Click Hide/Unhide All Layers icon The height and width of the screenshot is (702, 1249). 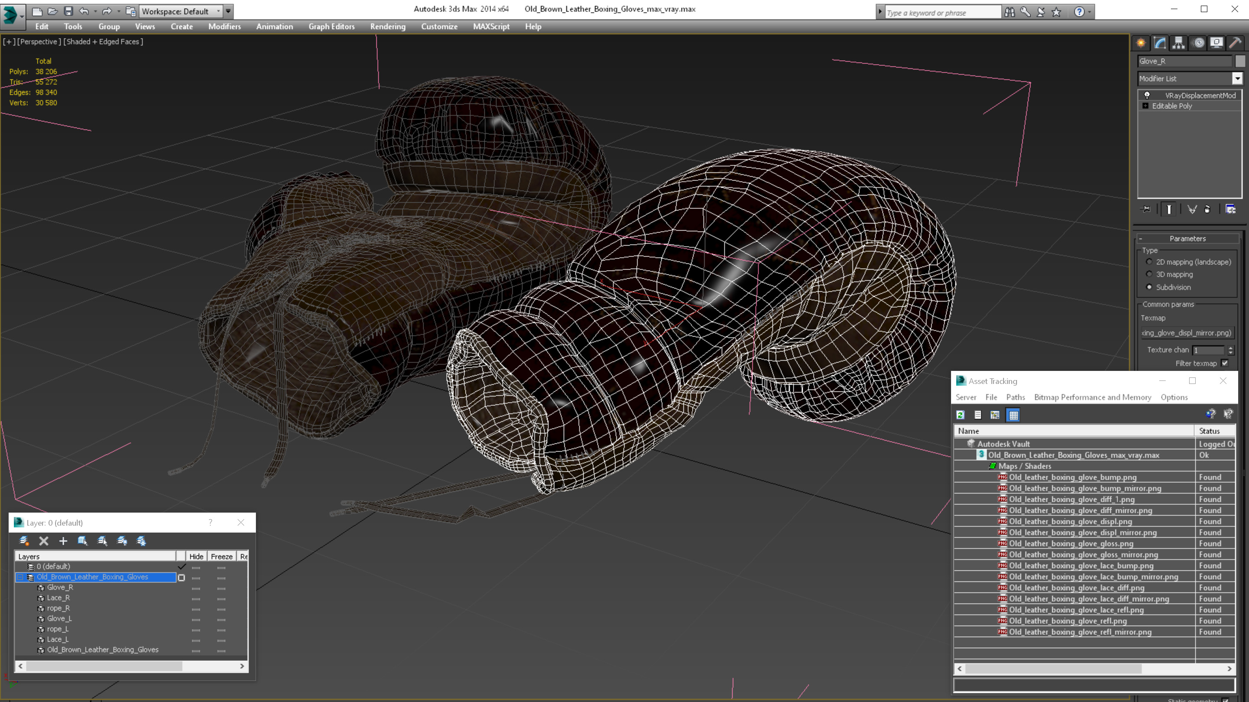122,541
